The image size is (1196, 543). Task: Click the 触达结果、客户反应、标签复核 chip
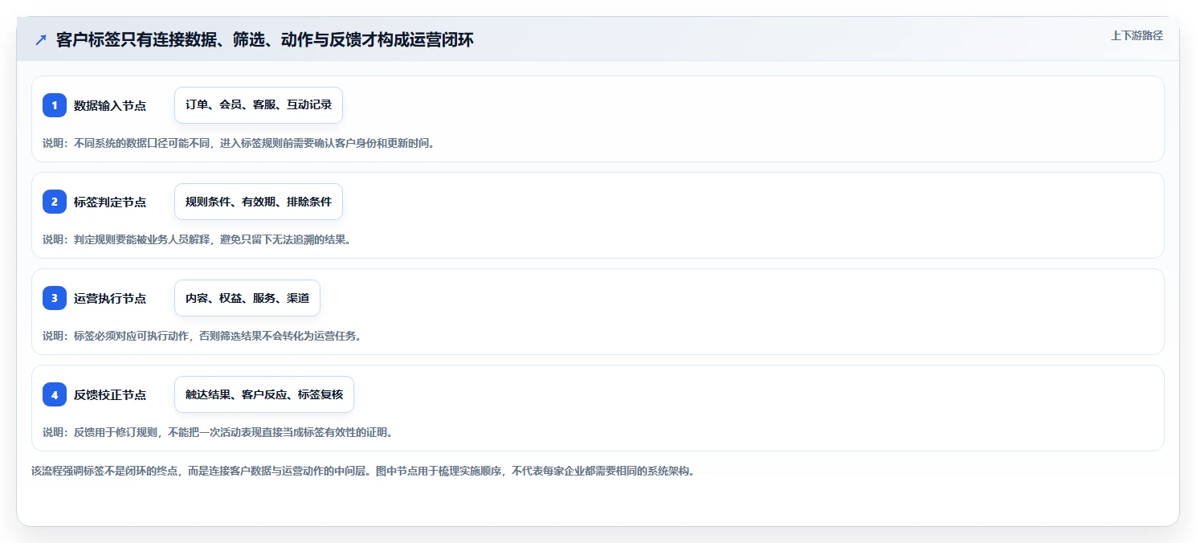coord(264,394)
